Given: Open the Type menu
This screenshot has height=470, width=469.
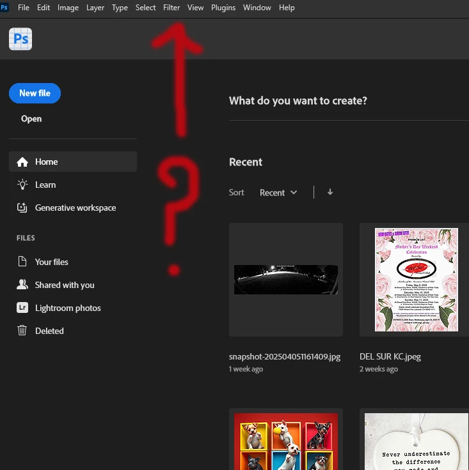Looking at the screenshot, I should pos(120,8).
